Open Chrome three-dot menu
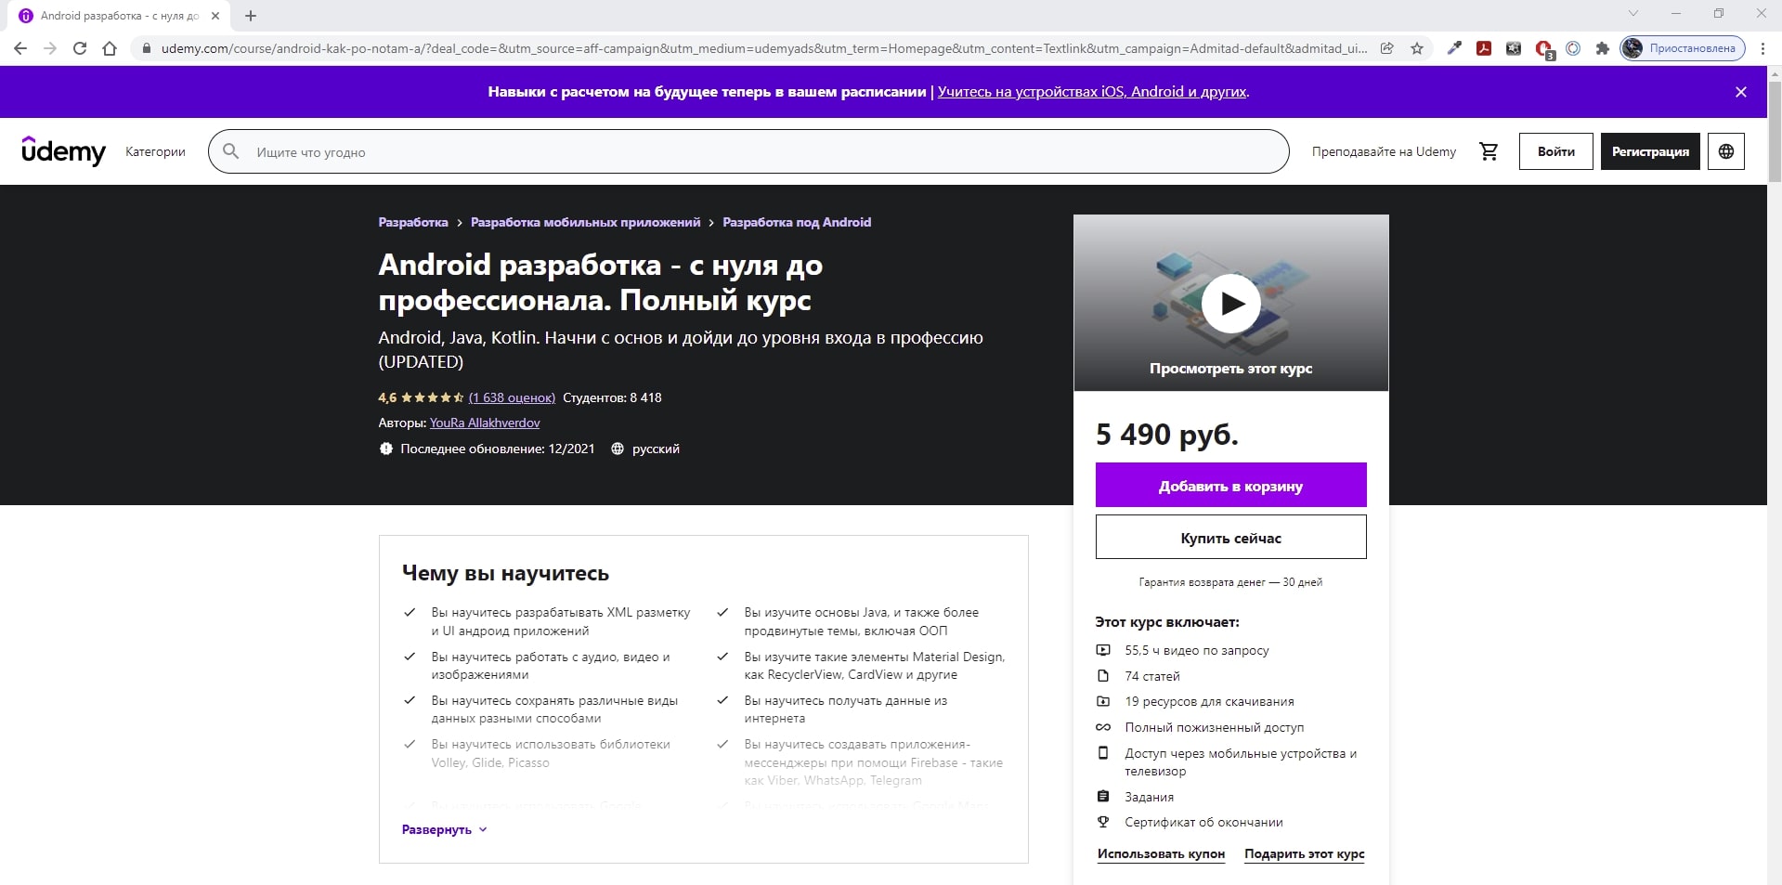 click(1762, 48)
